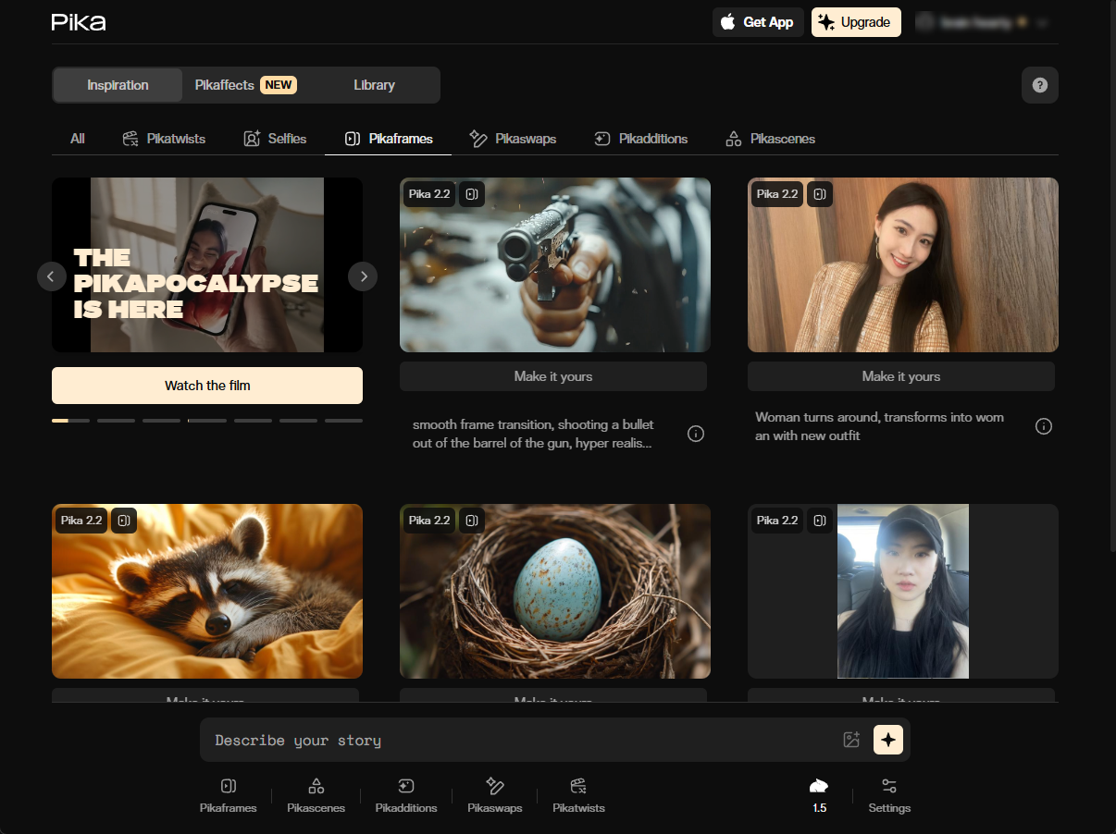Show info for gun bullet prompt
Screen dimensions: 1116x834
[x=696, y=434]
